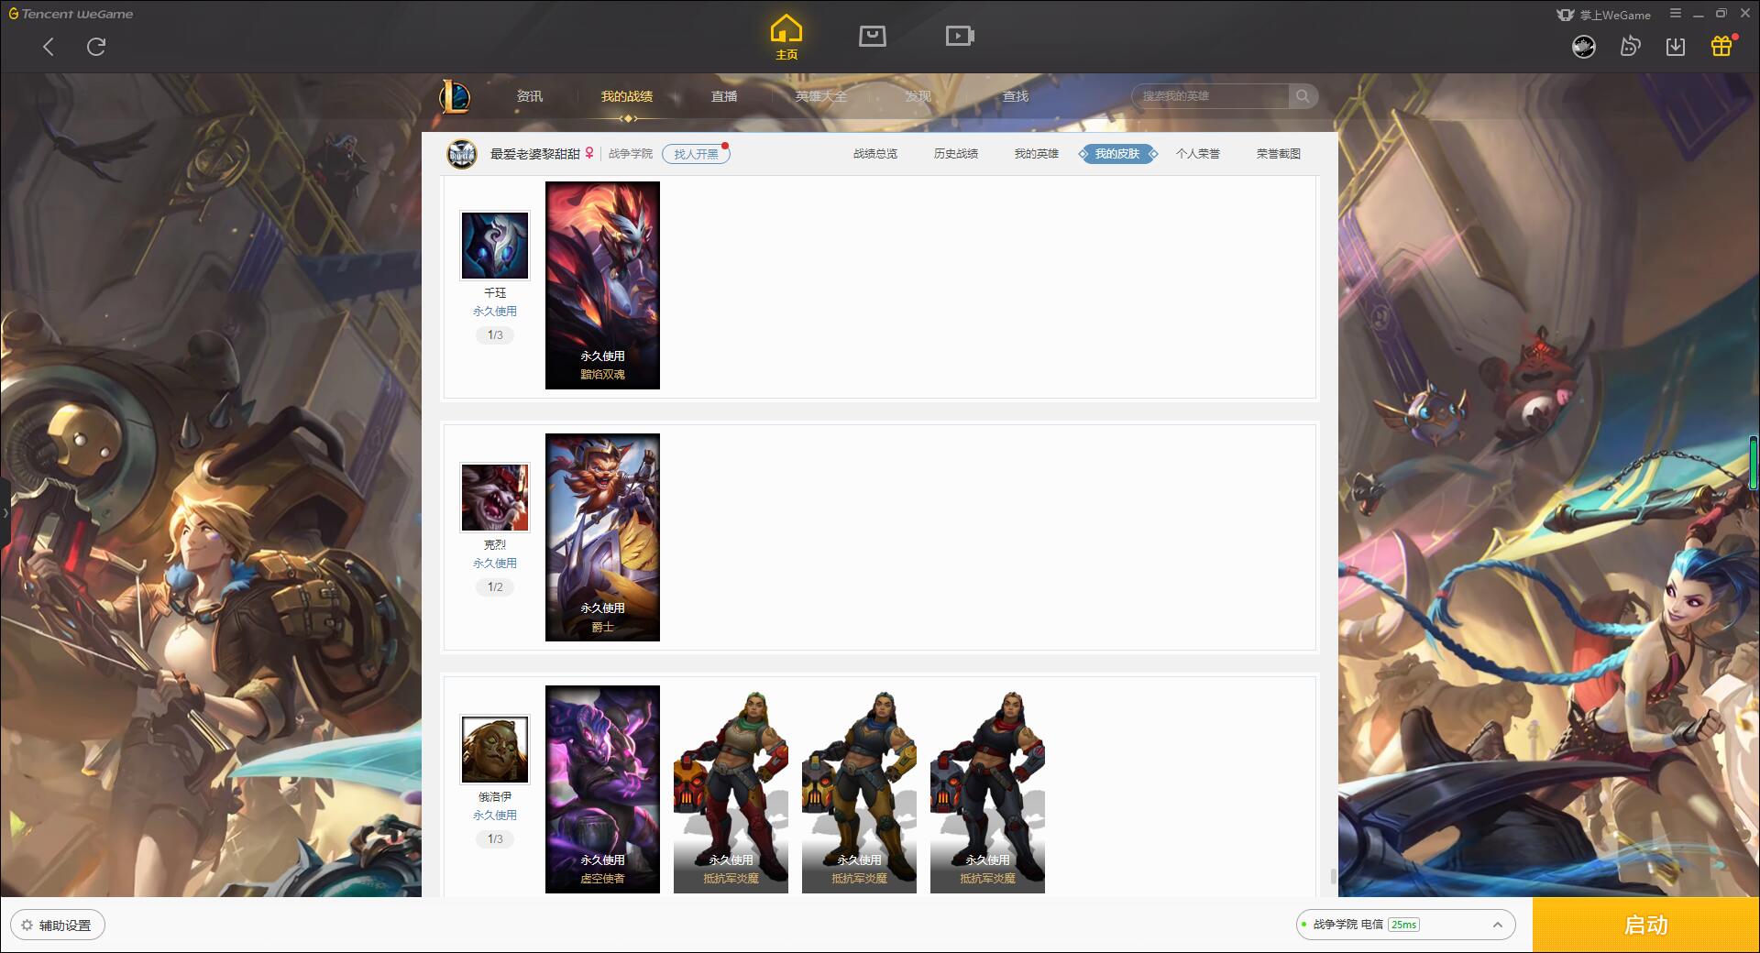Open the 黯焰双魂 skin card
This screenshot has width=1760, height=953.
click(602, 285)
